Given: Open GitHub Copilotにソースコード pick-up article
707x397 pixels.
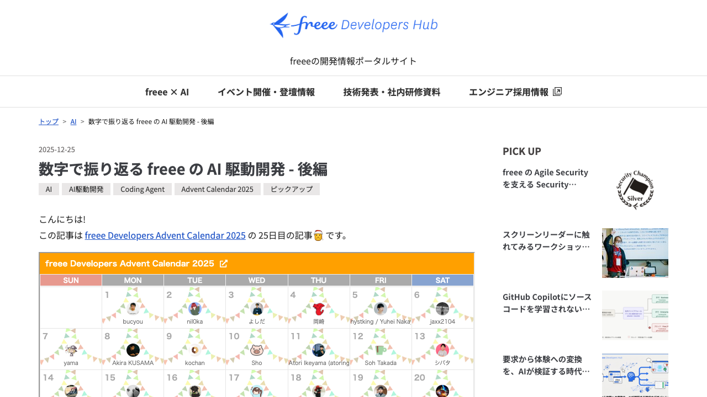Looking at the screenshot, I should (x=547, y=303).
